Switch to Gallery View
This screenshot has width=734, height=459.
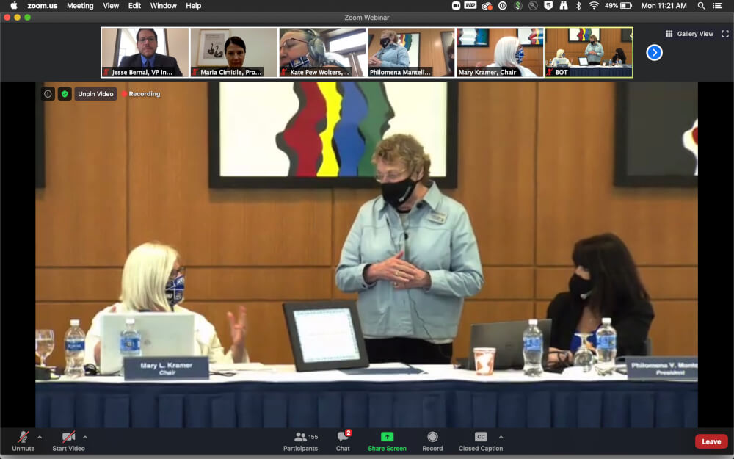tap(689, 34)
